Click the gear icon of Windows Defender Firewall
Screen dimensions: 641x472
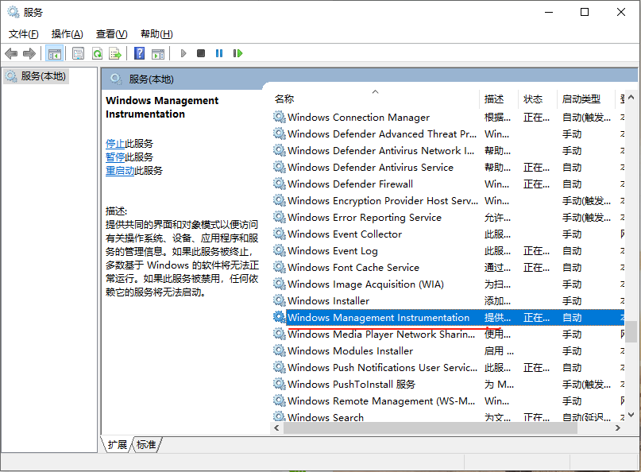pyautogui.click(x=280, y=184)
